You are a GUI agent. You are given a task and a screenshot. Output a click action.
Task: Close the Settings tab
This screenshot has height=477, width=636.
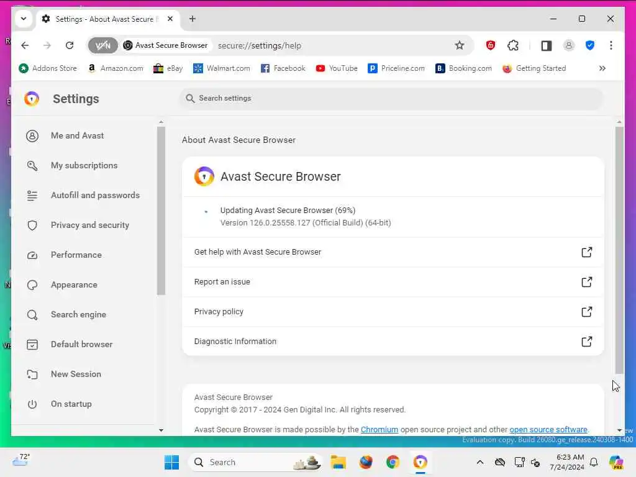pos(170,19)
